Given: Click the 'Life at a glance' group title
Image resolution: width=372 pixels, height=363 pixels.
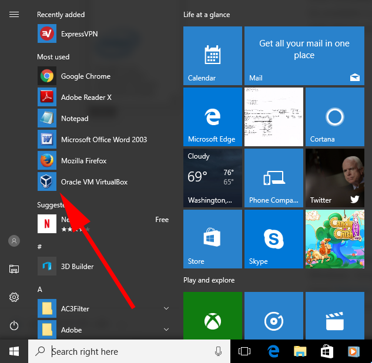Looking at the screenshot, I should [206, 15].
